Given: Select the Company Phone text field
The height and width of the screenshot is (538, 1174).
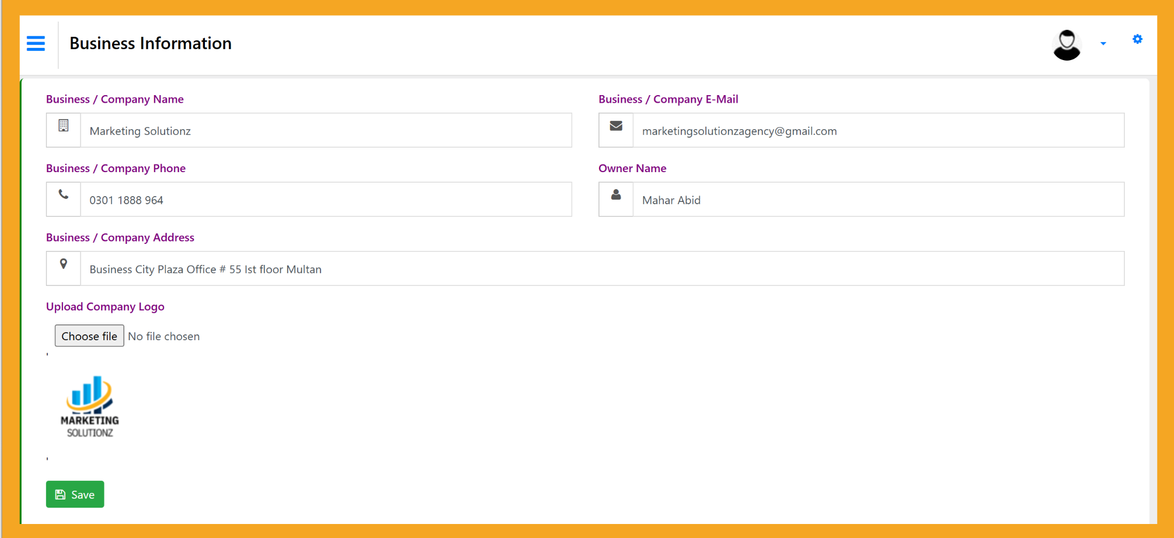Looking at the screenshot, I should [x=325, y=200].
